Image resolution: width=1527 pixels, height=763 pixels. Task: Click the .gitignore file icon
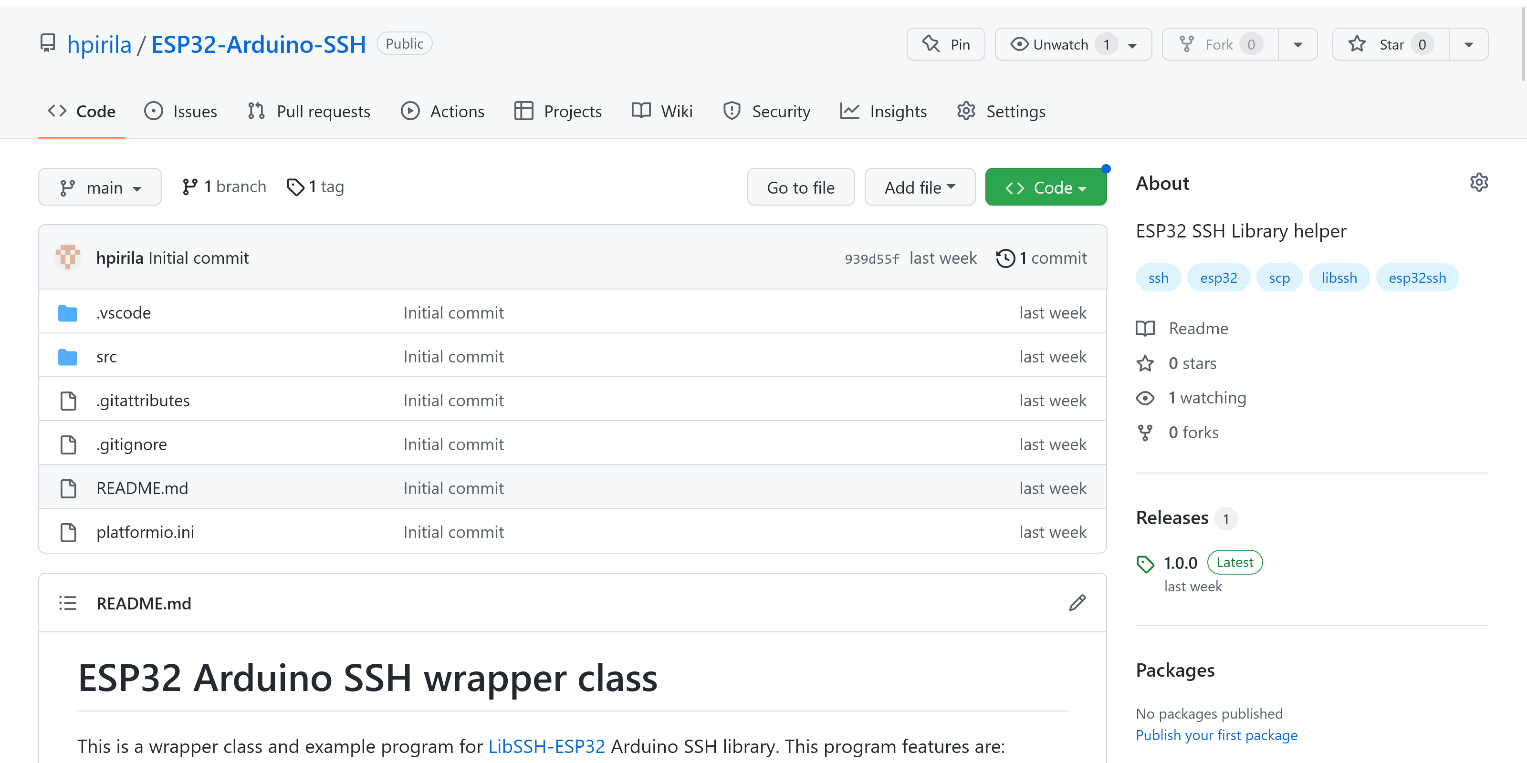[x=68, y=444]
